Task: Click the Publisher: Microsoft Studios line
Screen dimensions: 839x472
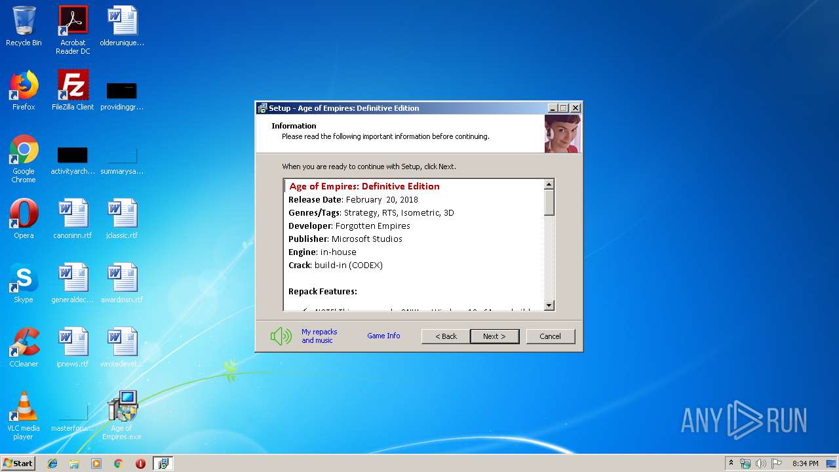Action: coord(345,239)
